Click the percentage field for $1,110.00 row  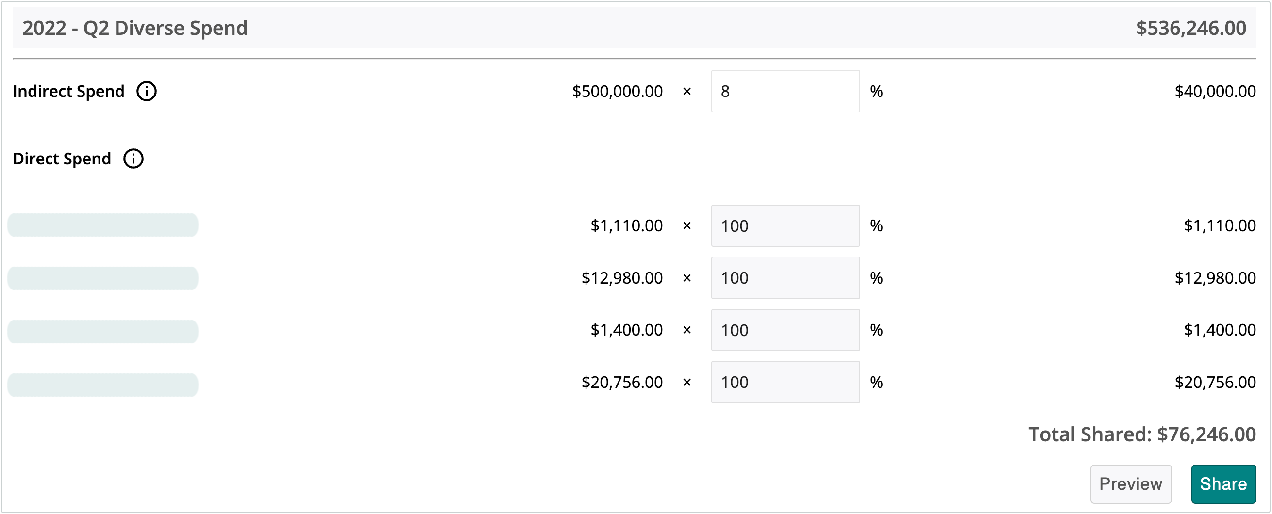click(x=785, y=226)
